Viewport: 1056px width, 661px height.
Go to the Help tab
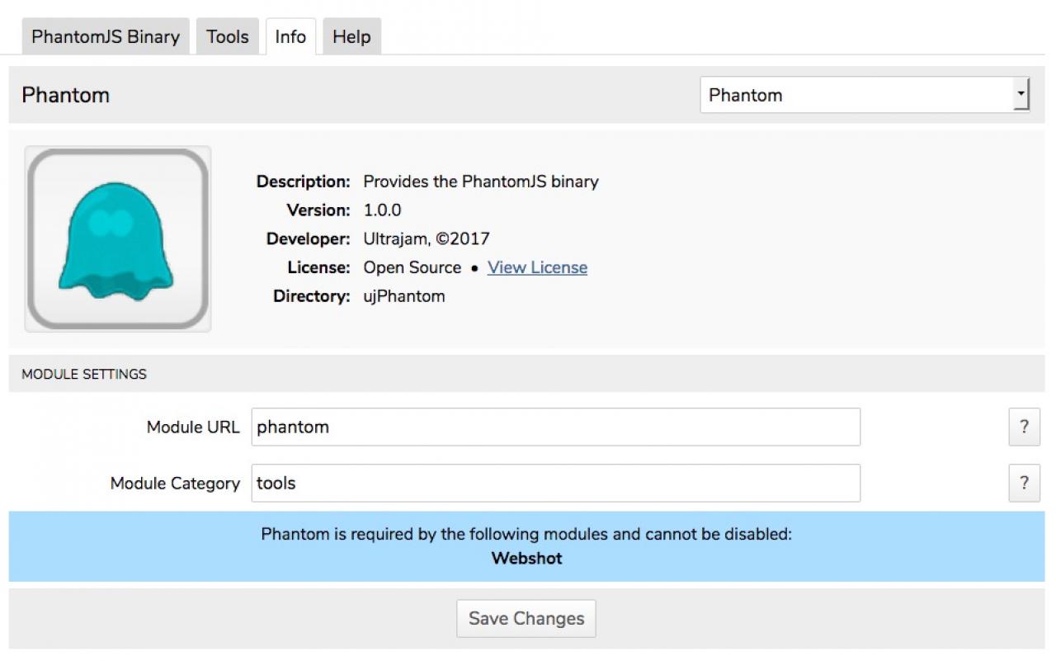click(x=351, y=36)
